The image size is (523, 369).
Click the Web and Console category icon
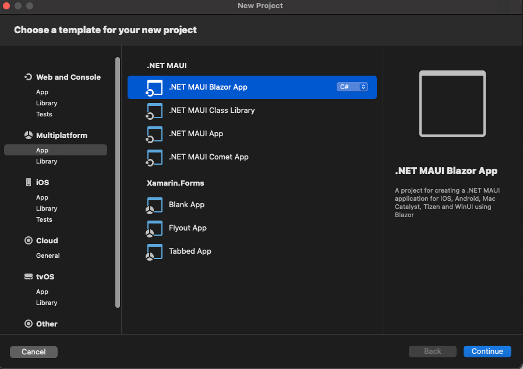tap(29, 77)
